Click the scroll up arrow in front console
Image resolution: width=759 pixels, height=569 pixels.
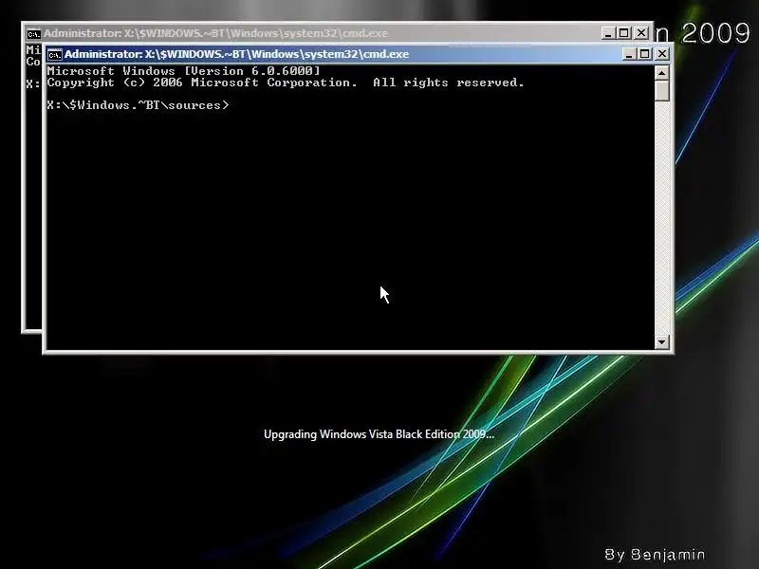661,73
